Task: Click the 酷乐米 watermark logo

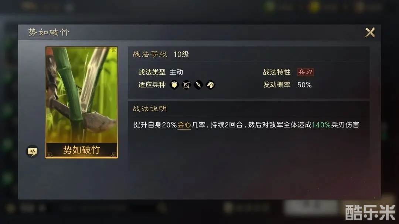Action: pyautogui.click(x=370, y=212)
